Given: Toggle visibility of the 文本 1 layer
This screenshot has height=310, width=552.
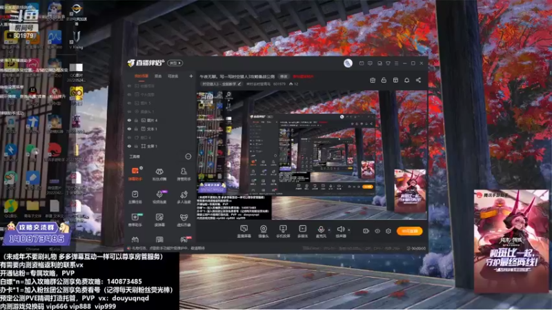Looking at the screenshot, I should 130,129.
